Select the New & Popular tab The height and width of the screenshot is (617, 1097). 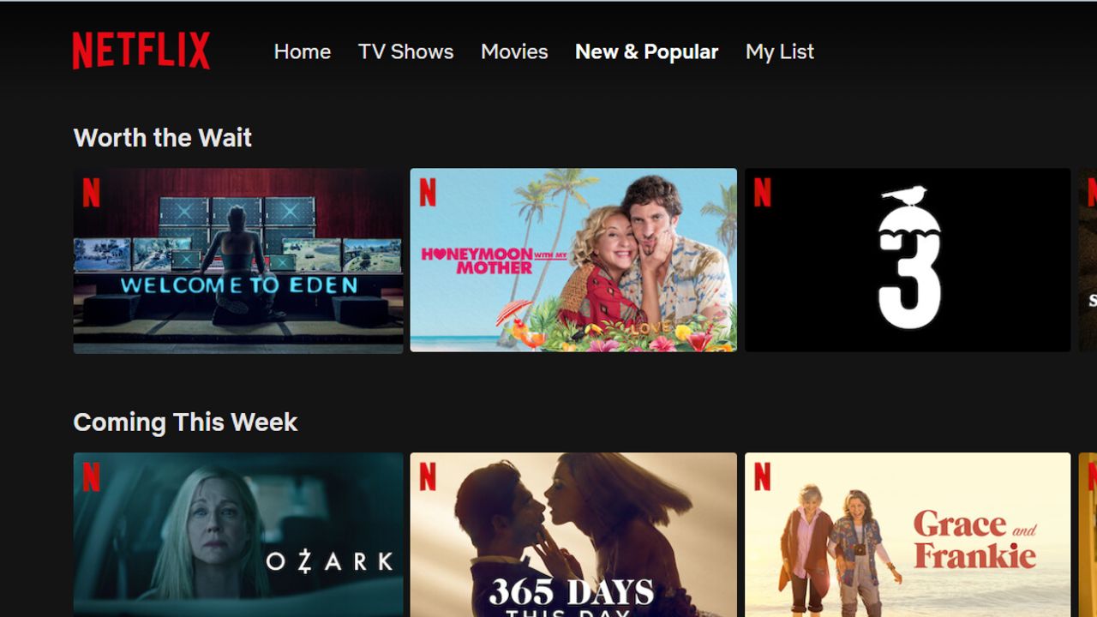coord(647,51)
